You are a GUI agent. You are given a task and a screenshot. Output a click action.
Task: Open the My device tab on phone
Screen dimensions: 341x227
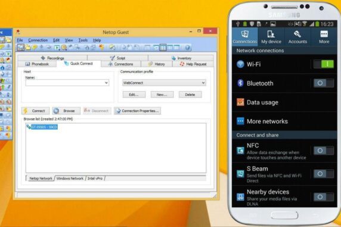point(271,37)
